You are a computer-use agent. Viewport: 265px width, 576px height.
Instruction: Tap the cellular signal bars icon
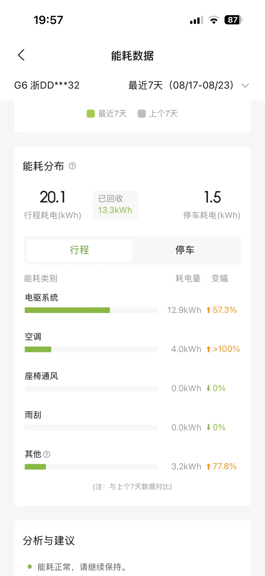[x=197, y=20]
